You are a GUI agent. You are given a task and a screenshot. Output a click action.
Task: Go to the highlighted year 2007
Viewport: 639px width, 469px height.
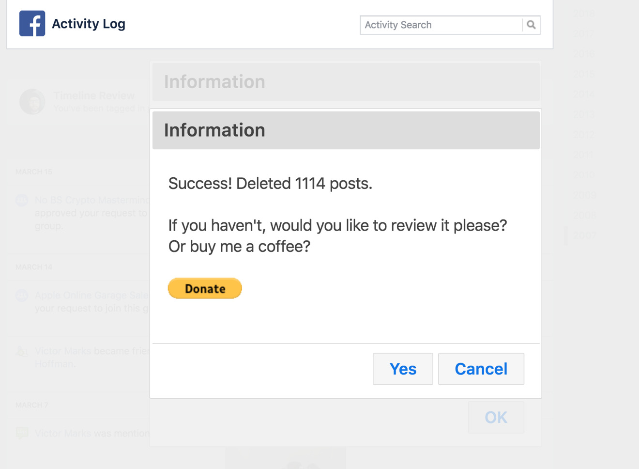[x=584, y=235]
